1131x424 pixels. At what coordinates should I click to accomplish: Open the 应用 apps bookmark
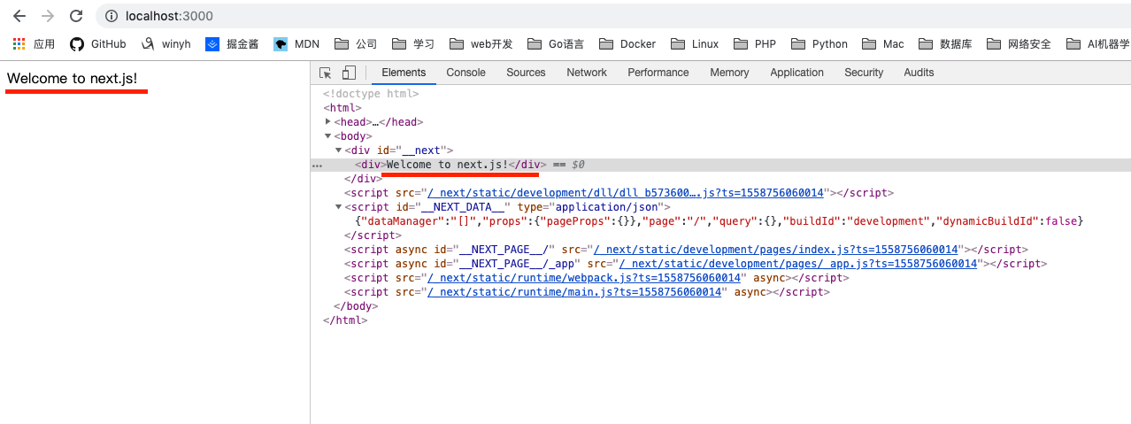pos(34,43)
